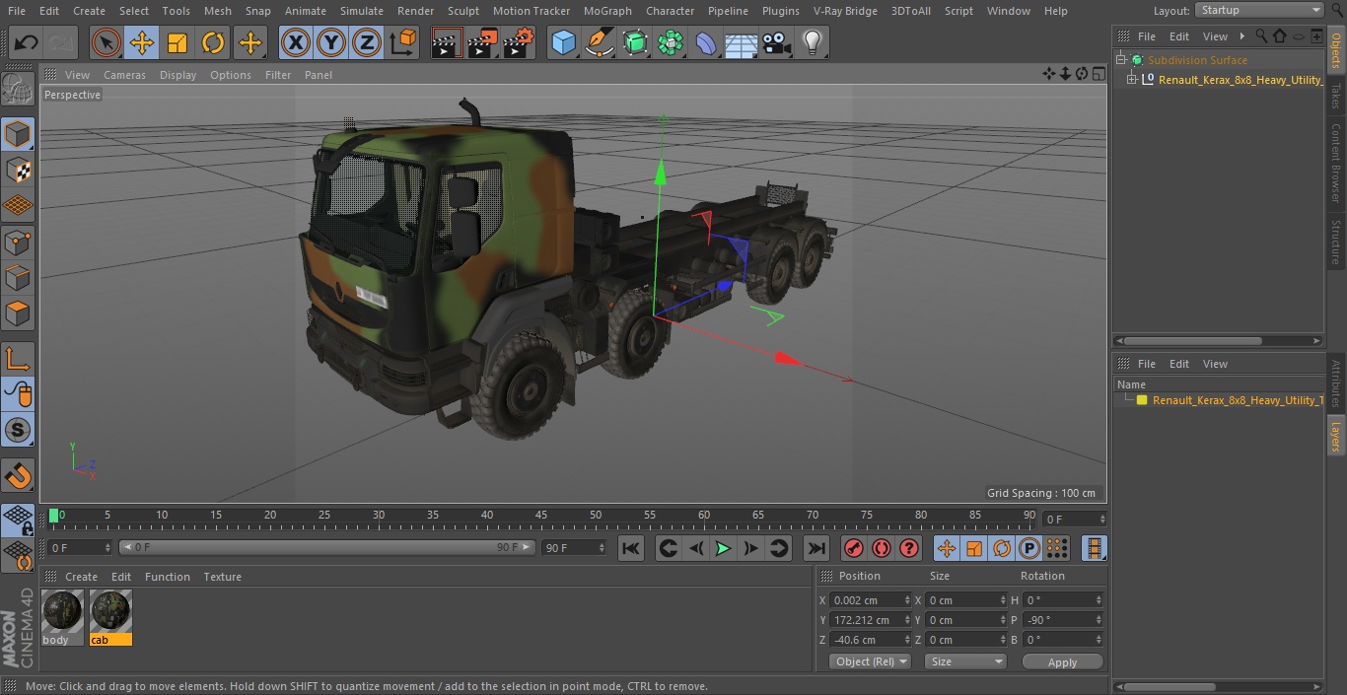Viewport: 1347px width, 695px height.
Task: Switch to the Attributes side tab
Action: coord(1336,384)
